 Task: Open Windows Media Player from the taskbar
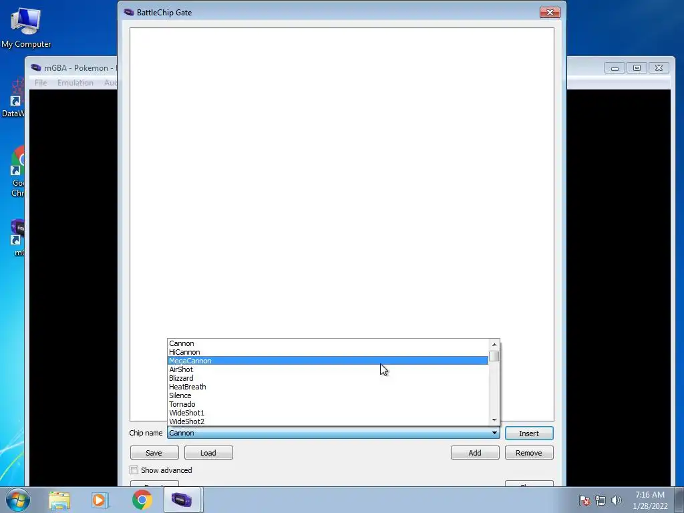pos(100,500)
